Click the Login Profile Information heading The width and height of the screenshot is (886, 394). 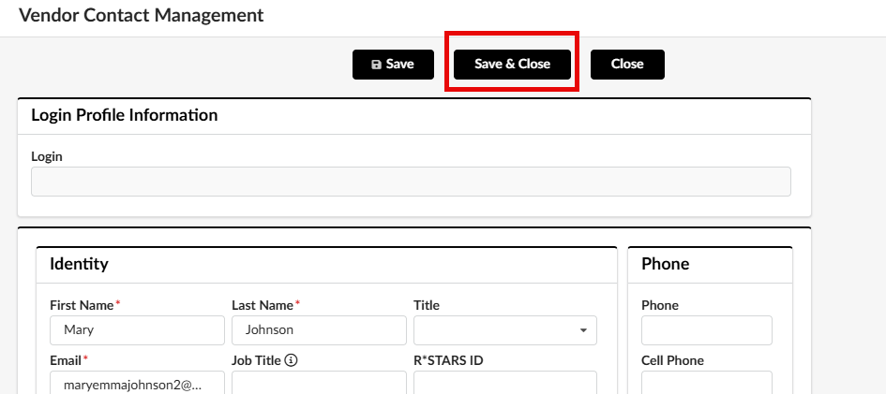(125, 115)
